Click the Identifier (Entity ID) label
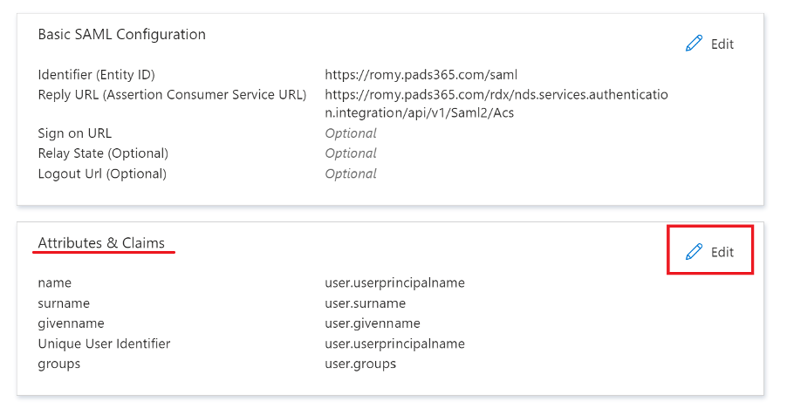 96,75
